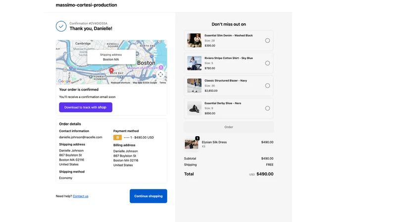Toggle the map camera controls icon

coord(160,74)
